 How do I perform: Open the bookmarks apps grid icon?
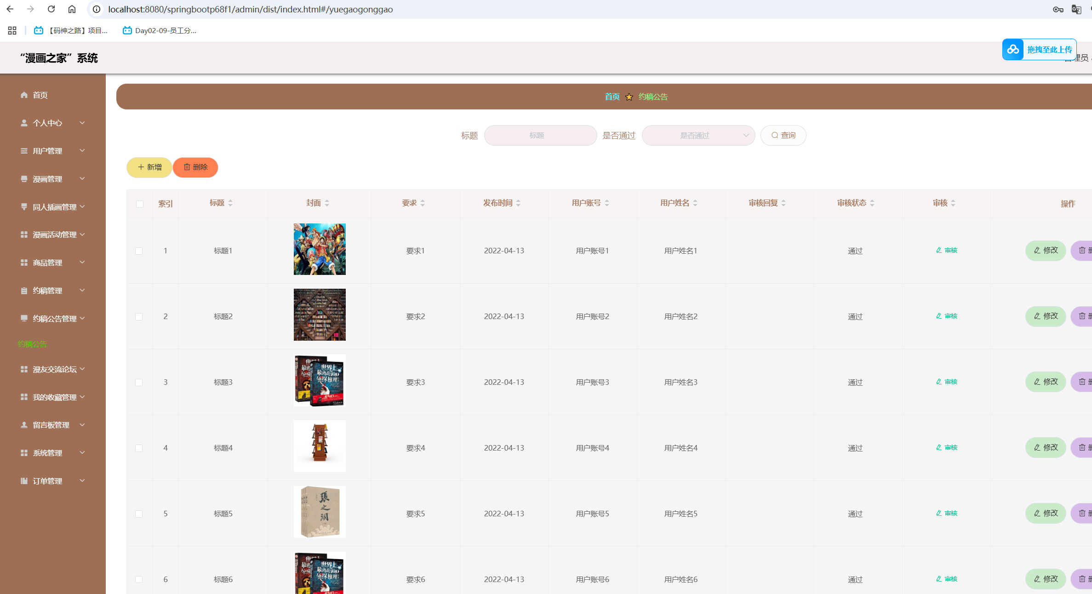(12, 30)
